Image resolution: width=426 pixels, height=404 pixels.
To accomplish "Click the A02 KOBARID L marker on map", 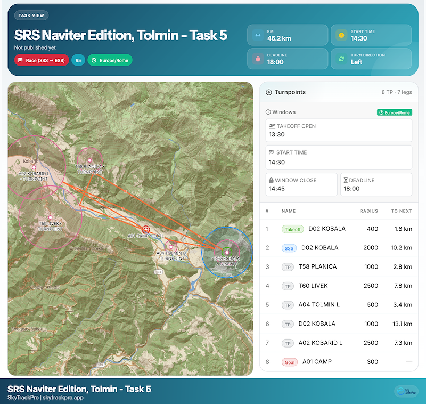I will 34,167.
